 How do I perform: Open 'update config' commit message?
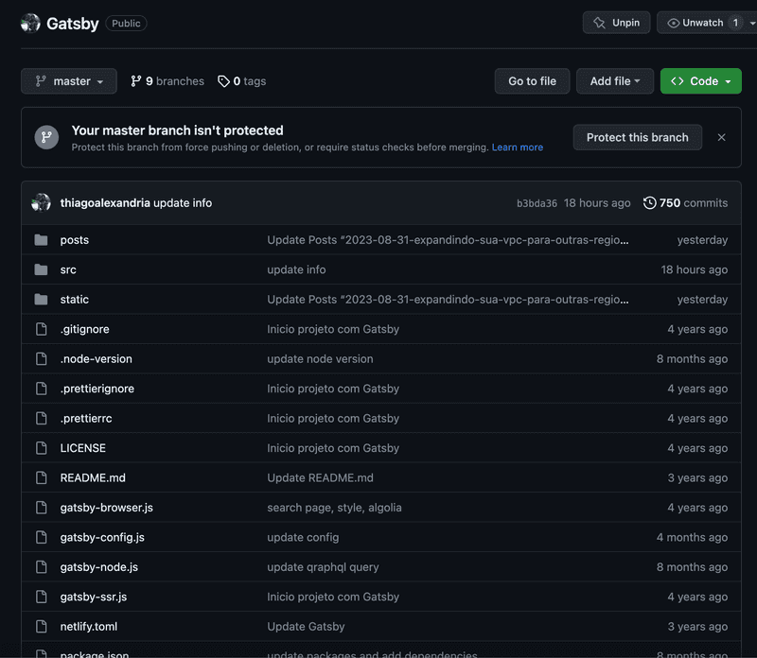click(x=303, y=537)
